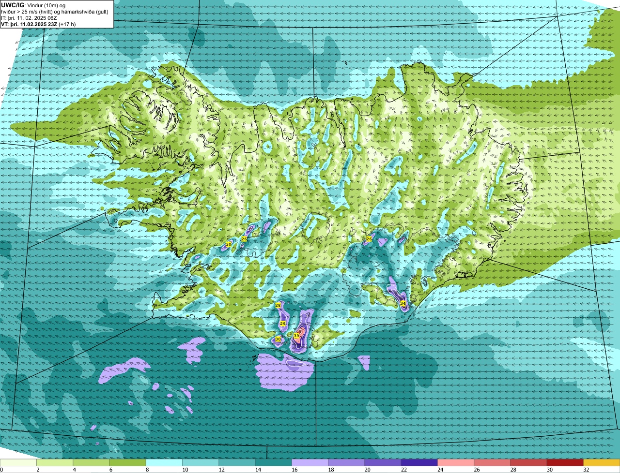
Task: Select the yellow gust label 29
Action: (x=283, y=324)
